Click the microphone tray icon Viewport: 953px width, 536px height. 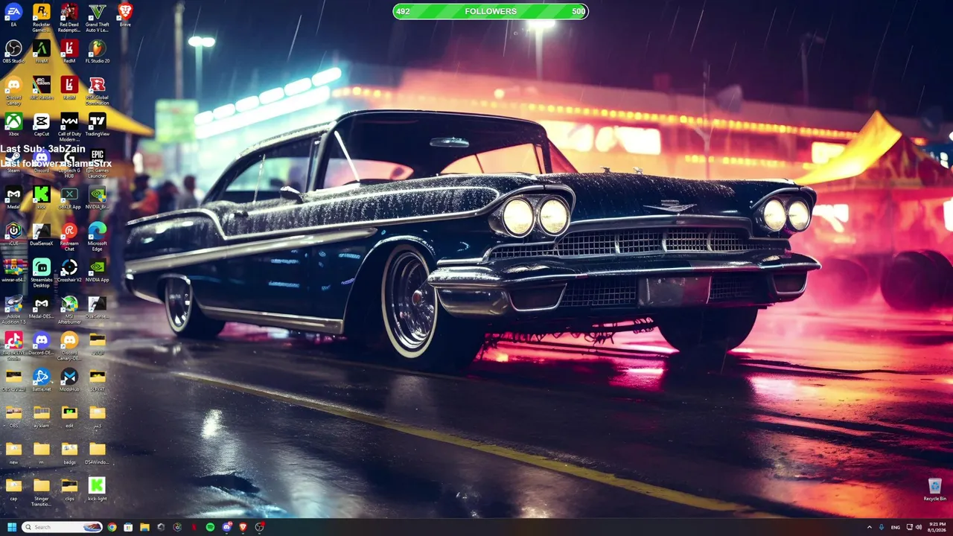click(x=882, y=527)
